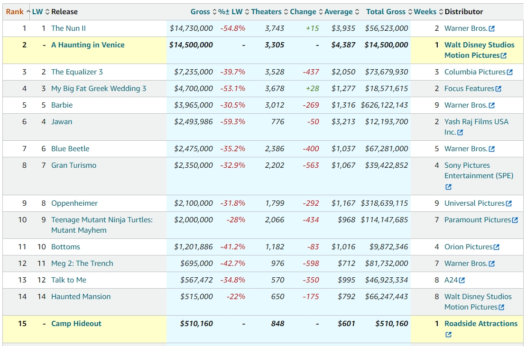The width and height of the screenshot is (526, 346).
Task: Select Gran Turismo theater count 2,202
Action: [275, 165]
